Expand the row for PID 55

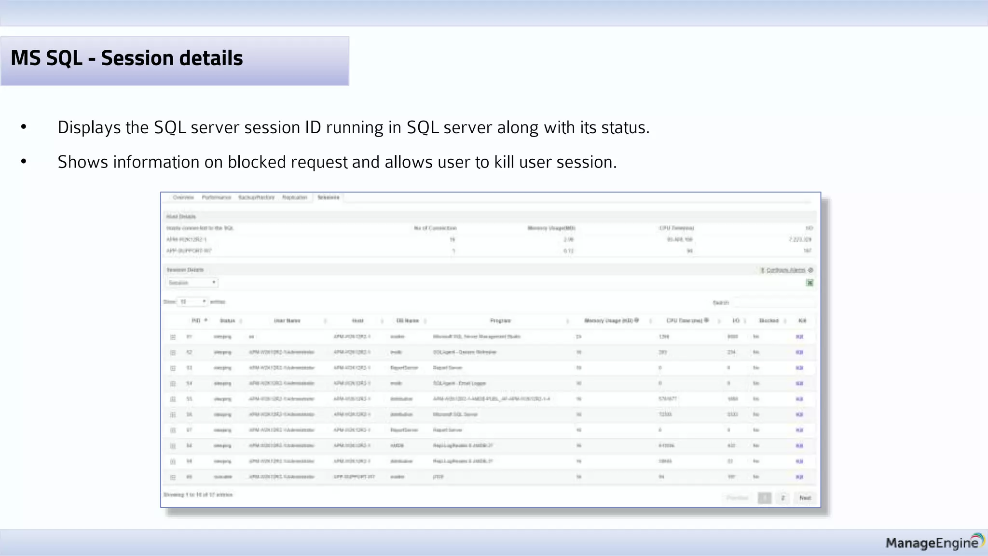pyautogui.click(x=173, y=399)
